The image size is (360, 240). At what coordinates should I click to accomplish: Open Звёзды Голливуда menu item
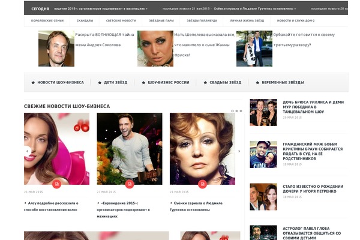202,20
